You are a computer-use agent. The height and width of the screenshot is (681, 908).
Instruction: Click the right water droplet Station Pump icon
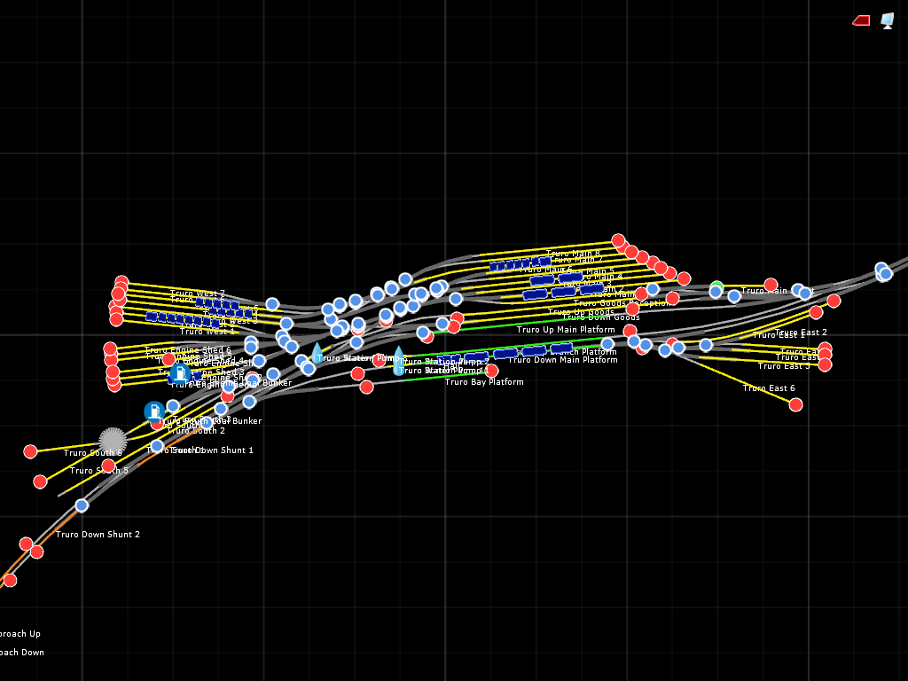click(x=399, y=360)
